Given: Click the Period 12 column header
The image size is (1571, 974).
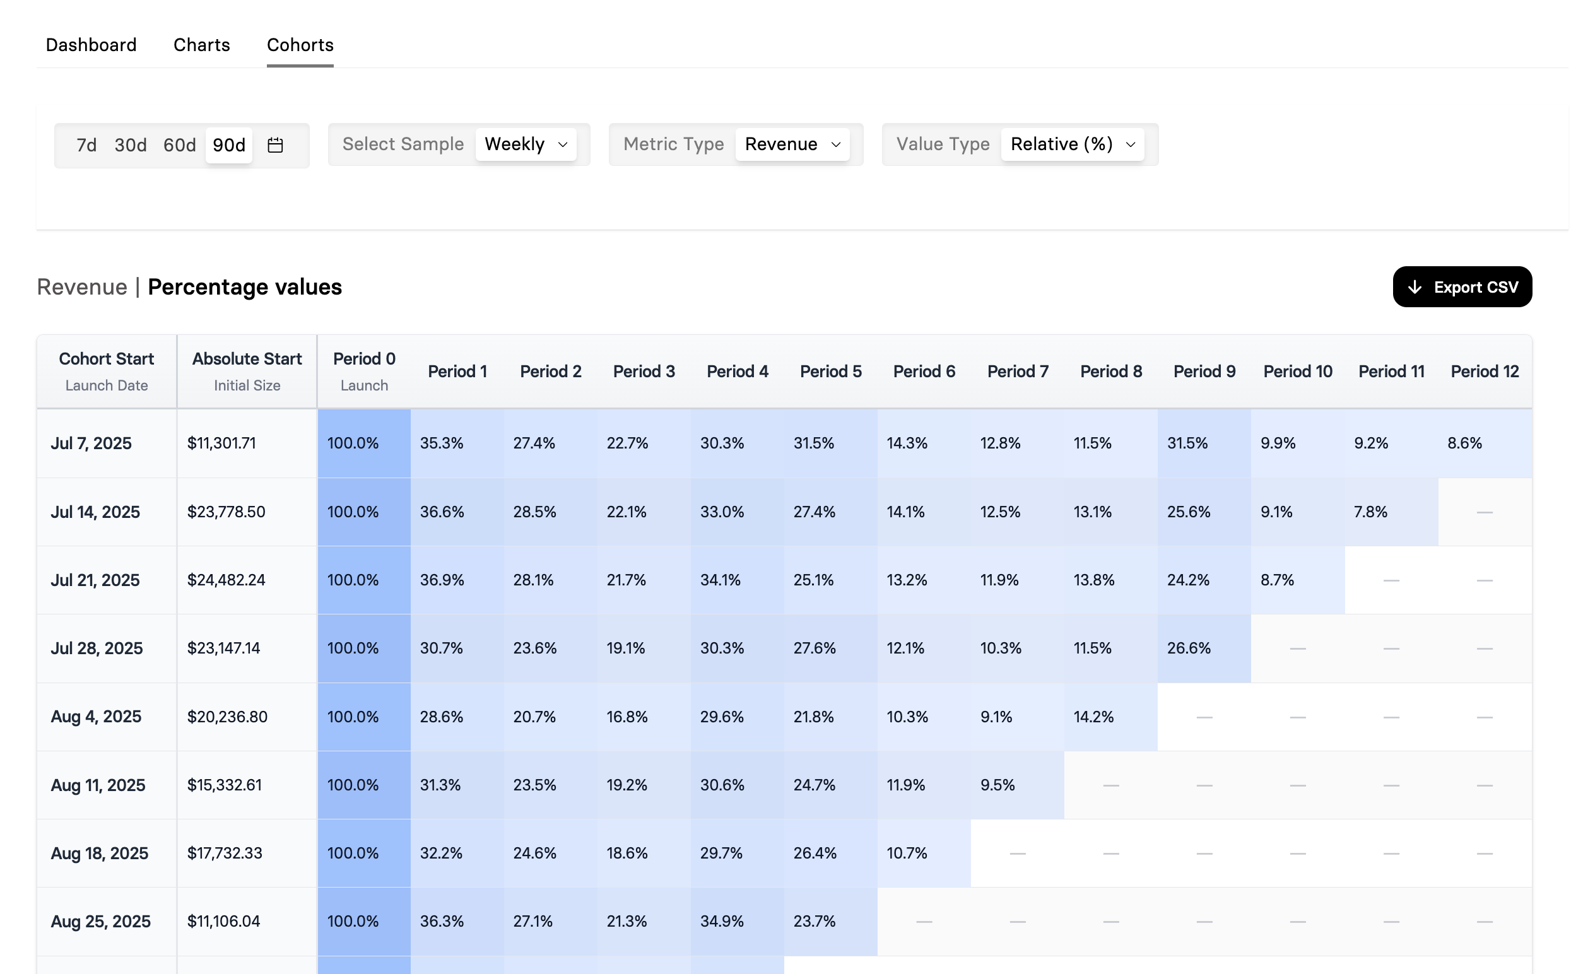Looking at the screenshot, I should [x=1484, y=372].
